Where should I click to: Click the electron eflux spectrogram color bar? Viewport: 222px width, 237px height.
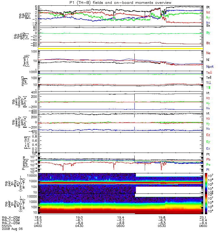[x=206, y=204]
